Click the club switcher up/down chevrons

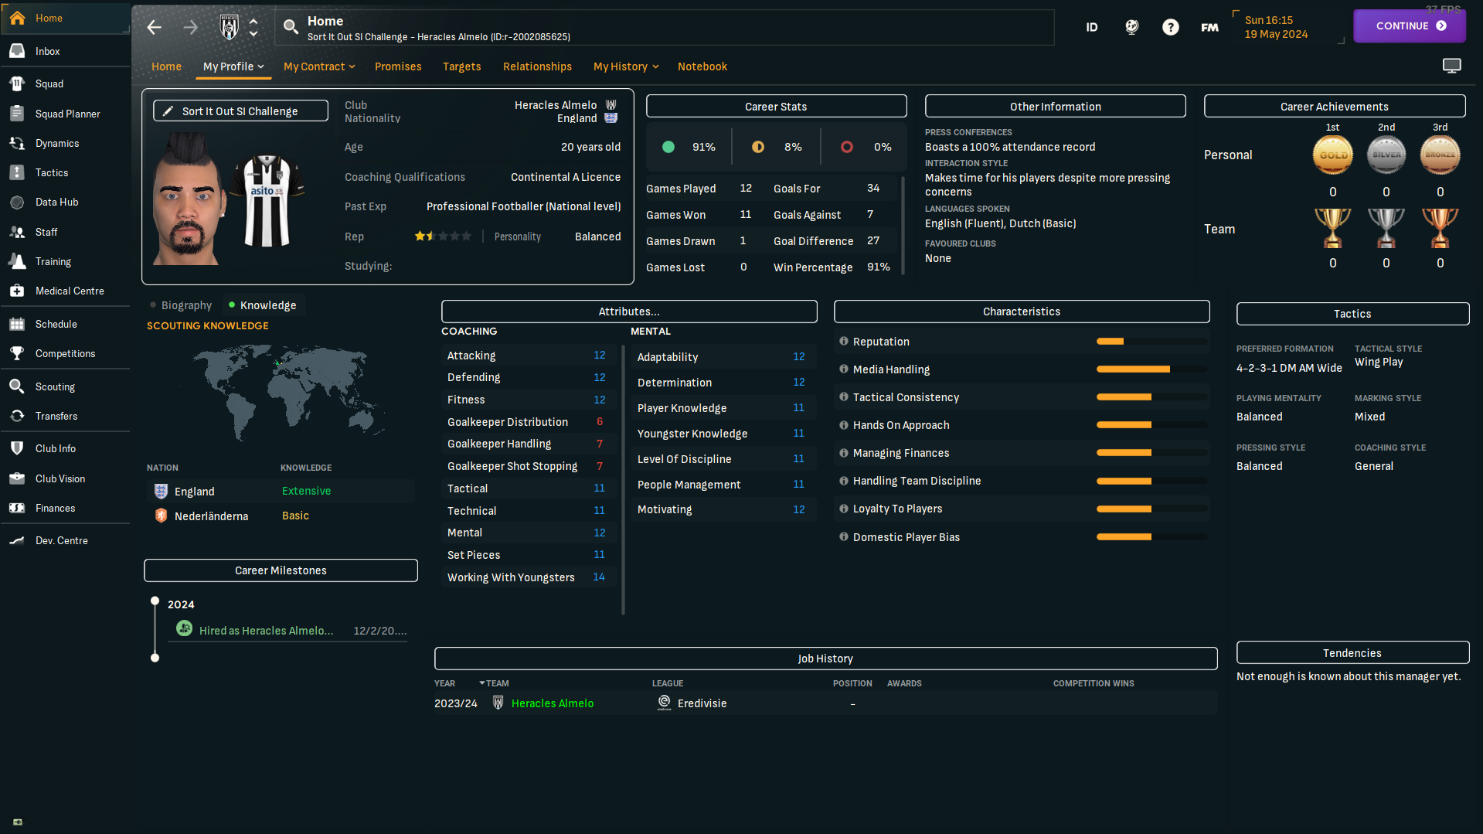(253, 27)
